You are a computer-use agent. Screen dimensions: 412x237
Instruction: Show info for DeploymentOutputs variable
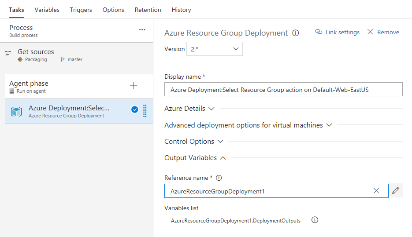tap(315, 220)
